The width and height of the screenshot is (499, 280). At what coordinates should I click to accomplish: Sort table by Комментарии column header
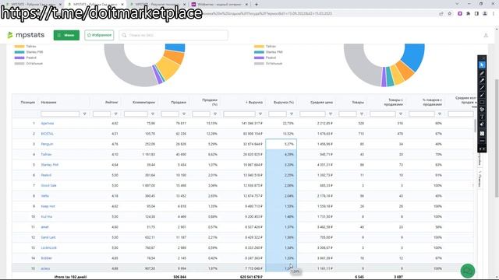pos(143,102)
